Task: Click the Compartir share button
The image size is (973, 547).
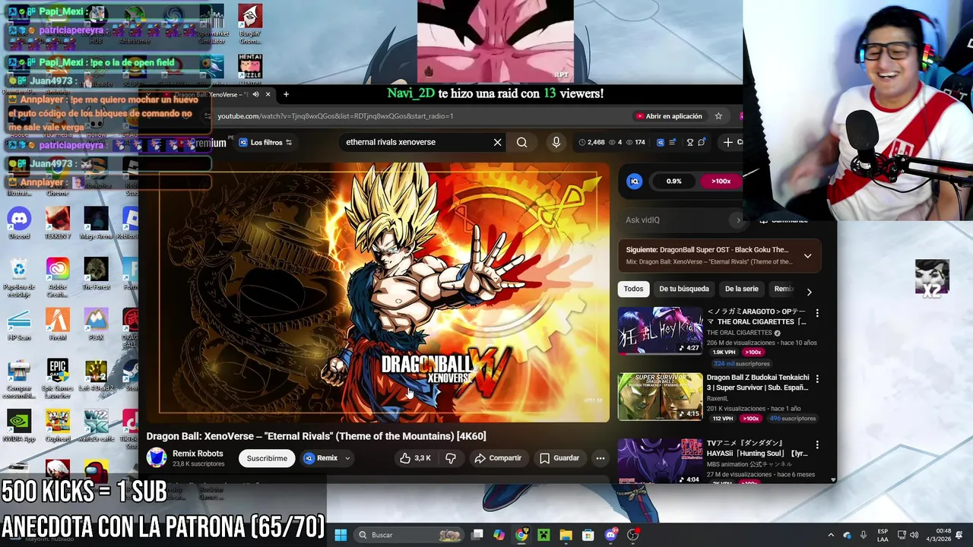Action: point(498,458)
